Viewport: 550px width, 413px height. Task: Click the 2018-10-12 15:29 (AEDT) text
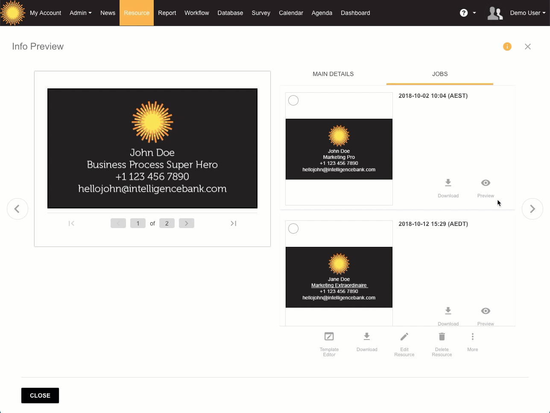(x=433, y=224)
